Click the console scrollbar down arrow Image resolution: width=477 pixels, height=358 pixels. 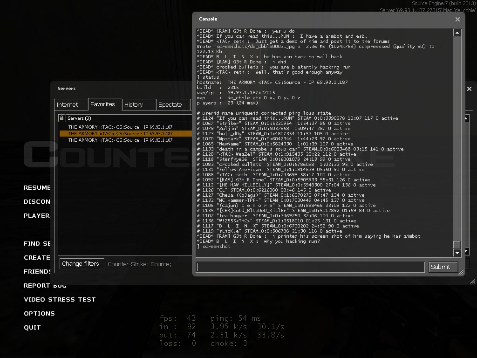(x=457, y=253)
